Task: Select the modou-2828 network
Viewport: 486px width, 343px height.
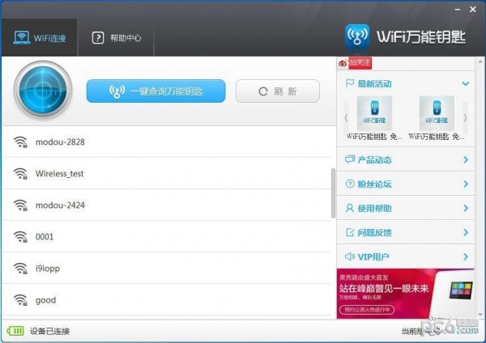Action: click(167, 142)
